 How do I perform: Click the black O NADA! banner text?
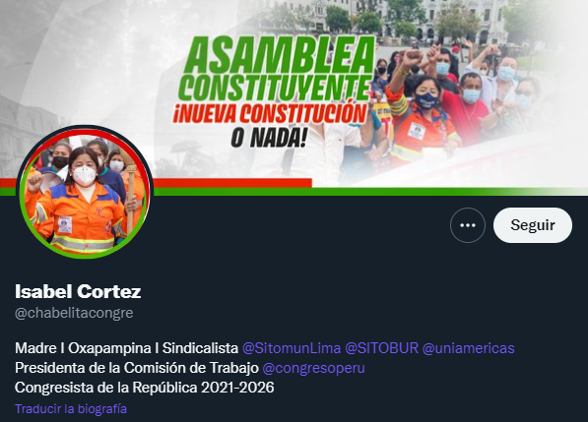pos(269,138)
